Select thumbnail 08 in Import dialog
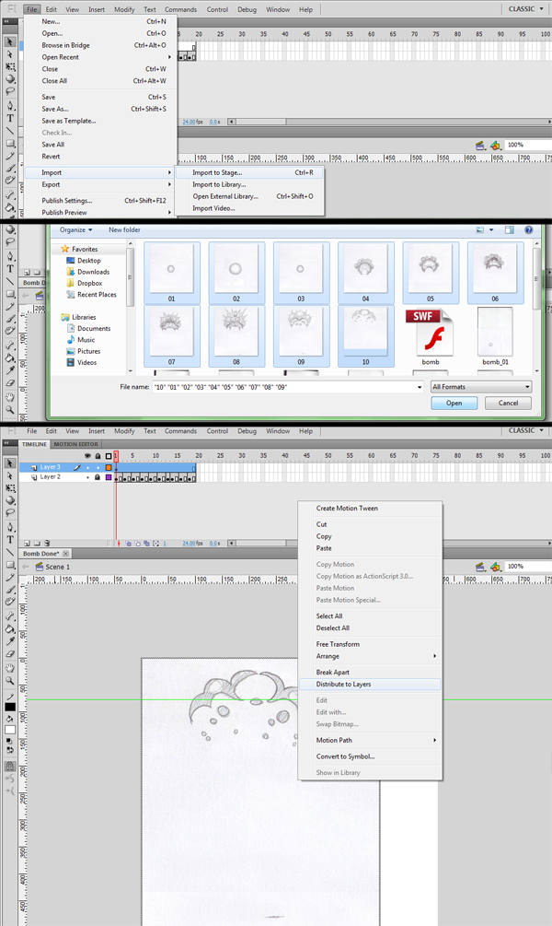The height and width of the screenshot is (926, 552). pos(236,335)
